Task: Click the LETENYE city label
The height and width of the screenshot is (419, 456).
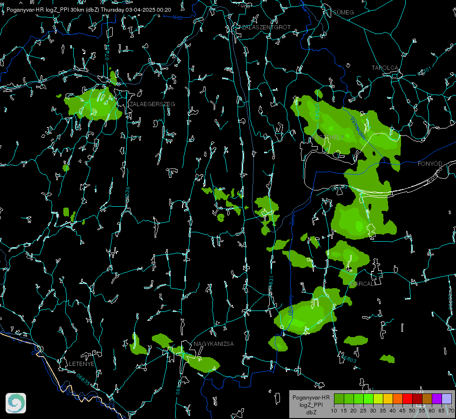Action: [82, 364]
